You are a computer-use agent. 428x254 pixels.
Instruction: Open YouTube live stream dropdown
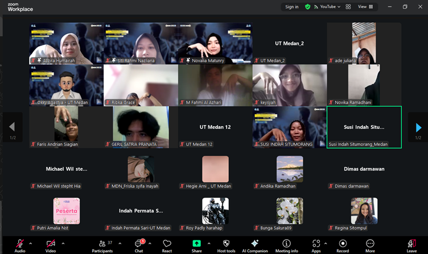(x=327, y=7)
